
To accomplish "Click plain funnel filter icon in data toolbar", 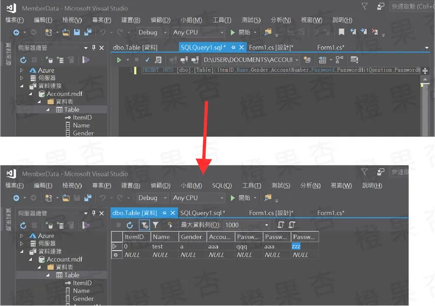I will [x=156, y=225].
